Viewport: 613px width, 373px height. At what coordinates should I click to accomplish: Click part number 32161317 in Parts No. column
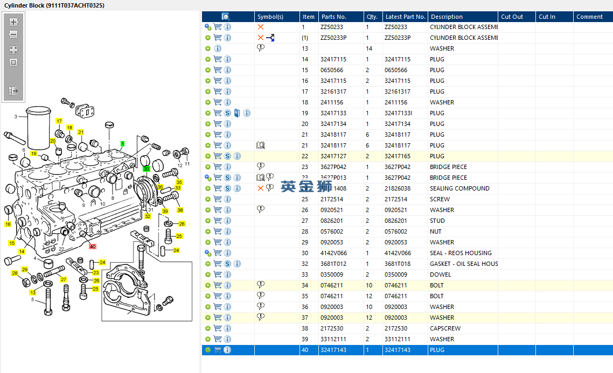[333, 92]
